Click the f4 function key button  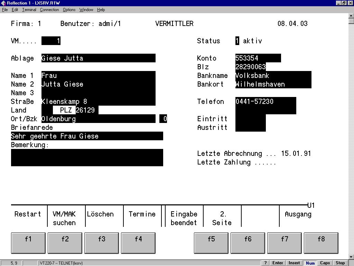coord(138,243)
